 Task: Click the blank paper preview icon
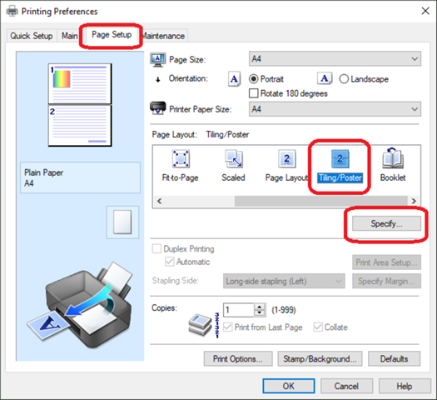[122, 222]
